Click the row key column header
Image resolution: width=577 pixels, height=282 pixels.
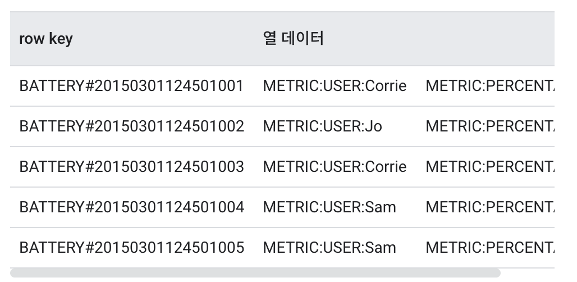tap(46, 39)
